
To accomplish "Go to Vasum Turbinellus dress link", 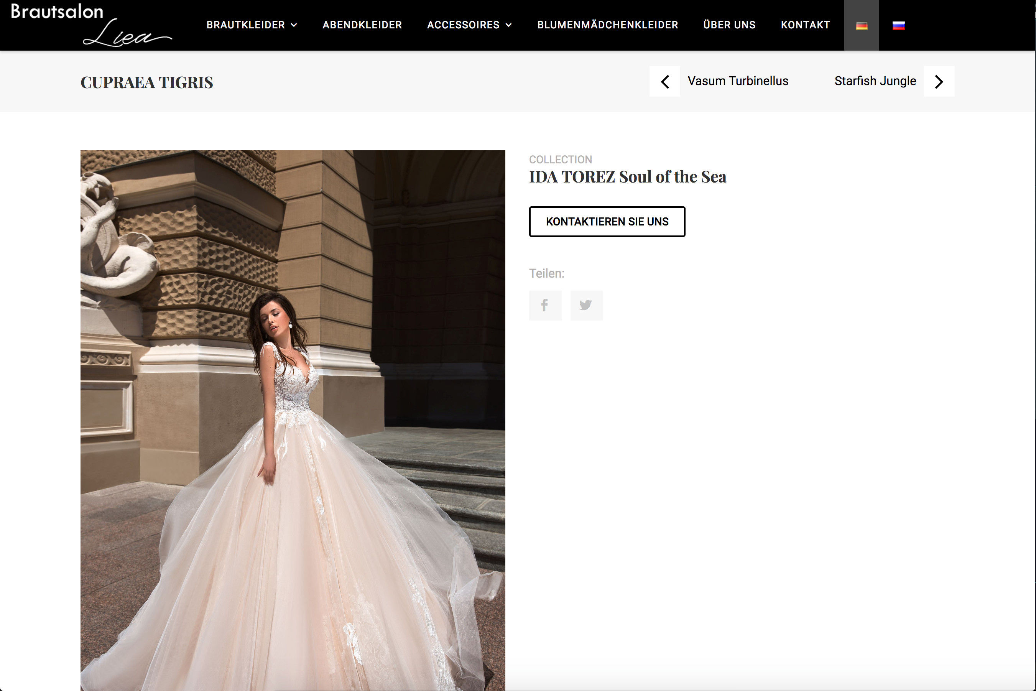I will 738,81.
